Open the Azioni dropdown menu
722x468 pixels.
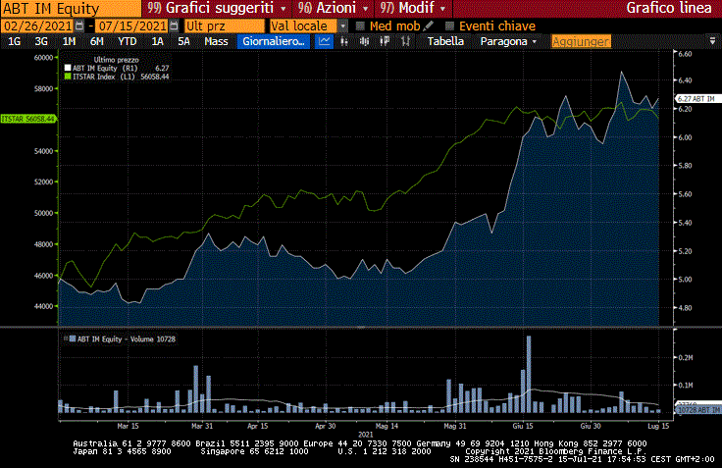(x=333, y=8)
